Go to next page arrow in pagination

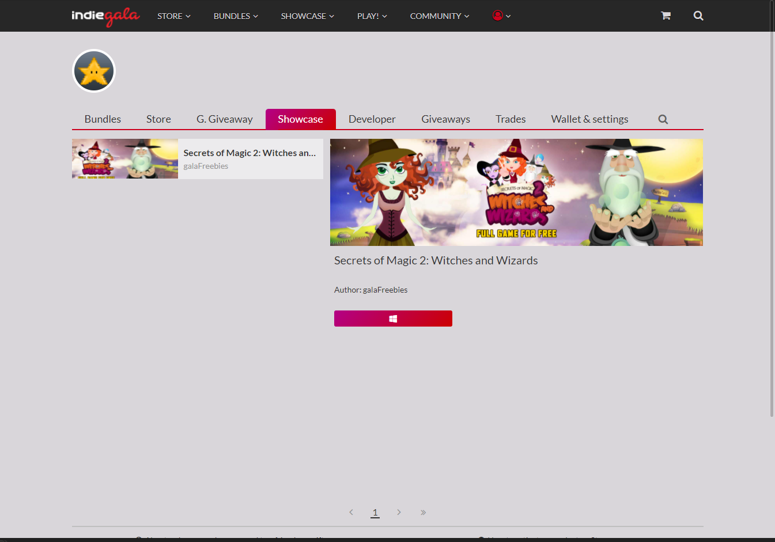(399, 512)
